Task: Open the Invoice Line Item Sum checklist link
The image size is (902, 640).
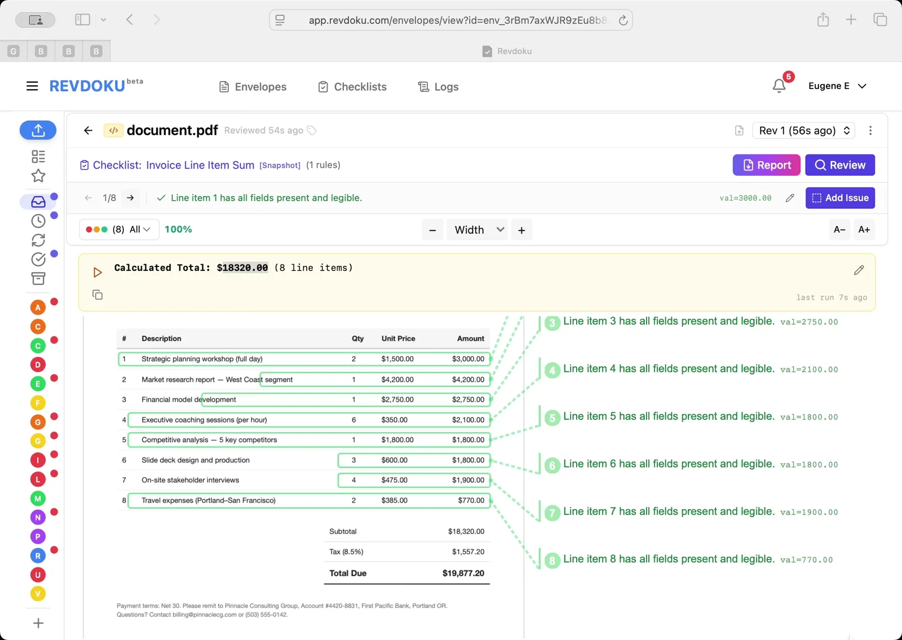Action: coord(199,165)
